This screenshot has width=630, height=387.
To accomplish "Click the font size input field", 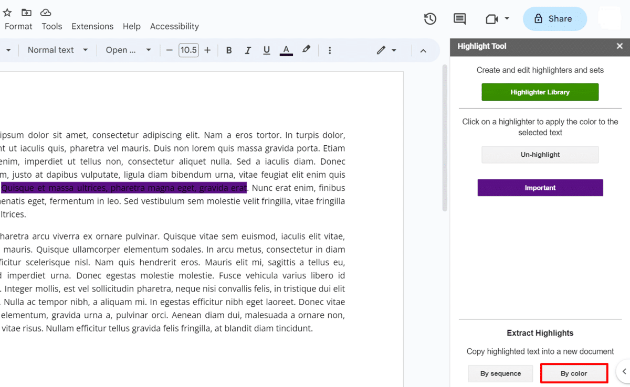I will [x=188, y=50].
